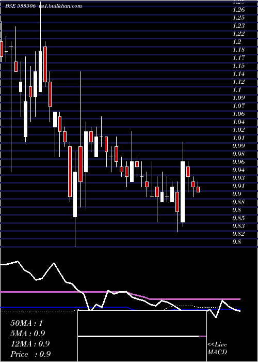Select the 1.15 price axis label
The width and height of the screenshot is (258, 362).
[x=238, y=66]
